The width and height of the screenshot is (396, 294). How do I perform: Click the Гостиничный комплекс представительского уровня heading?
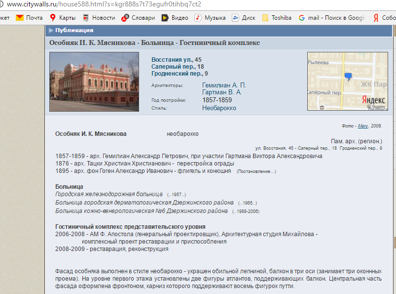click(130, 227)
